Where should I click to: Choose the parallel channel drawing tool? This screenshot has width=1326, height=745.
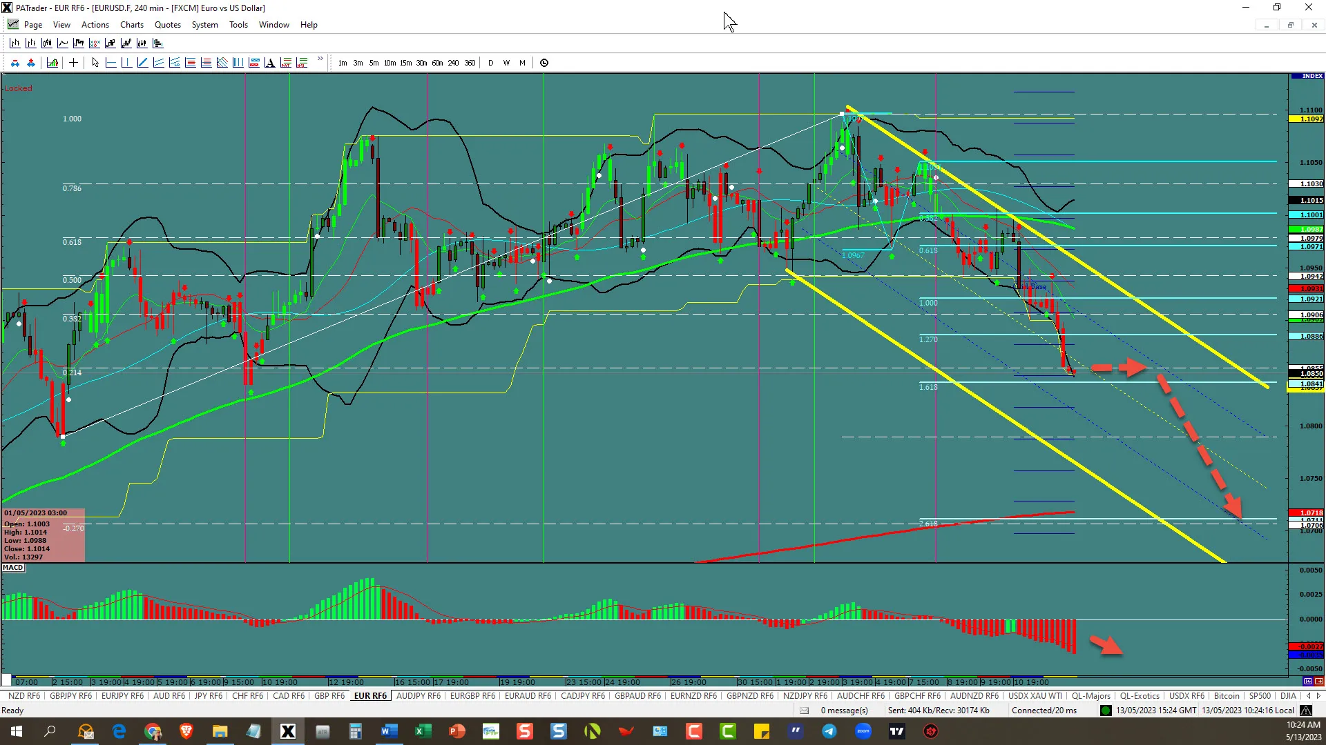(x=158, y=63)
